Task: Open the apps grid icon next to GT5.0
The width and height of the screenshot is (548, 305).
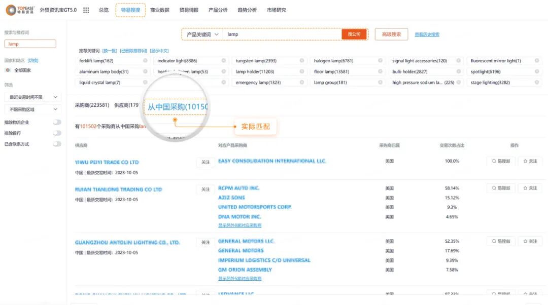Action: (x=86, y=10)
